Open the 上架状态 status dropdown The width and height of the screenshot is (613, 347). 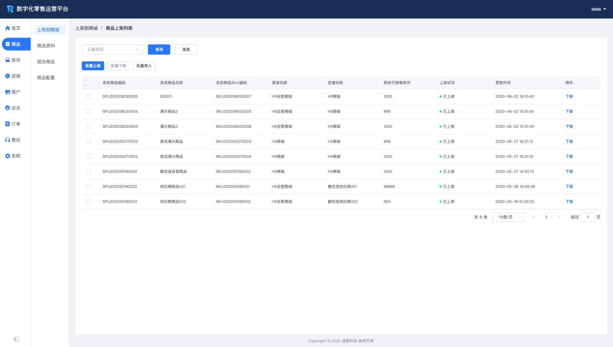[x=112, y=49]
